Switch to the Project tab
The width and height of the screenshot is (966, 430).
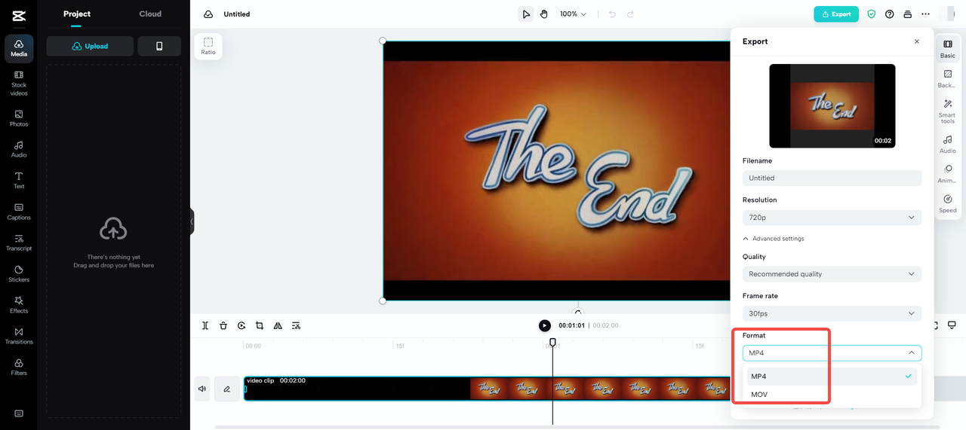[77, 14]
